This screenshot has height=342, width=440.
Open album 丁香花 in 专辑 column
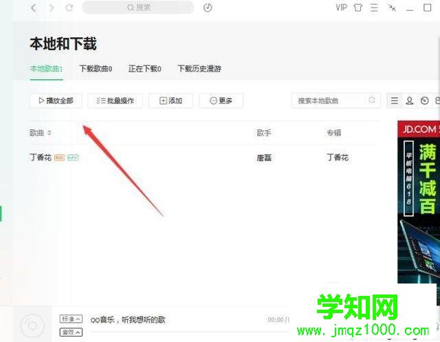pos(338,158)
